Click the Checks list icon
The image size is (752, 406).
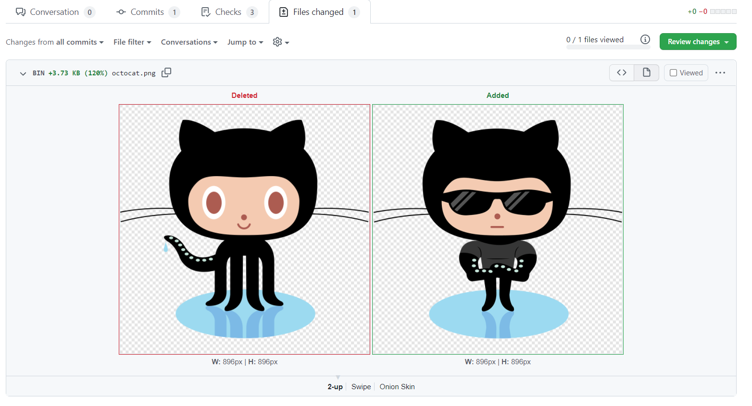[x=207, y=12]
